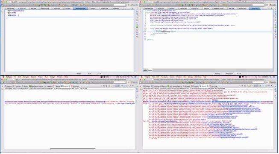279x154 pixels.
Task: Open the java.lang.IllegalArgumentException link in the short-error console
Action: click(126, 103)
